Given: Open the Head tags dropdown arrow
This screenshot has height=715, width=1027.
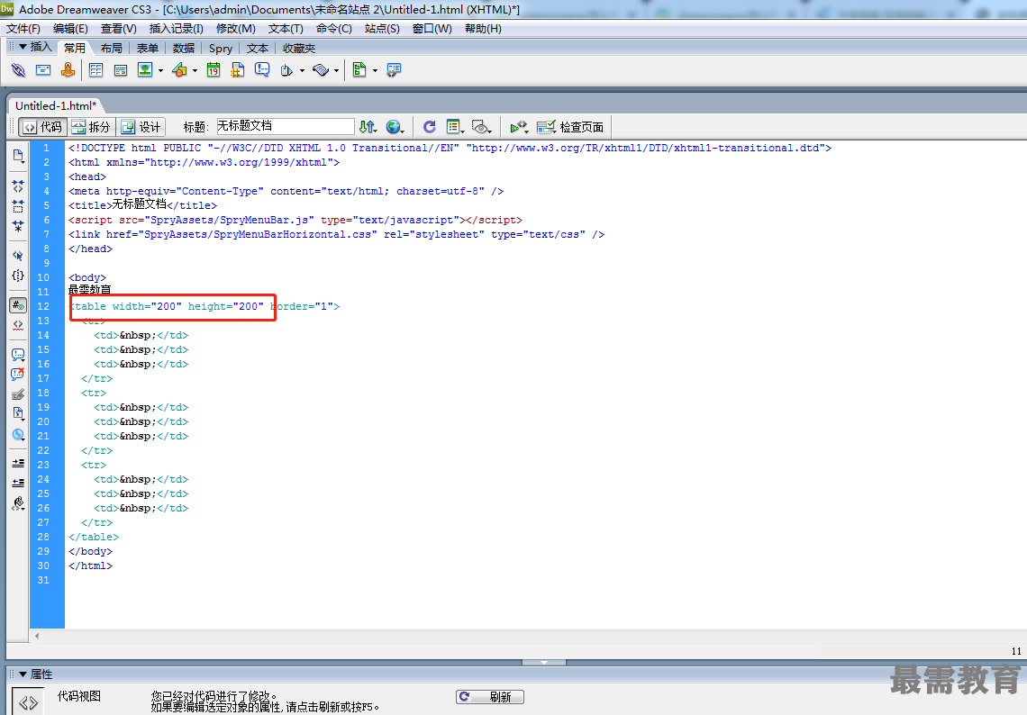Looking at the screenshot, I should (302, 71).
